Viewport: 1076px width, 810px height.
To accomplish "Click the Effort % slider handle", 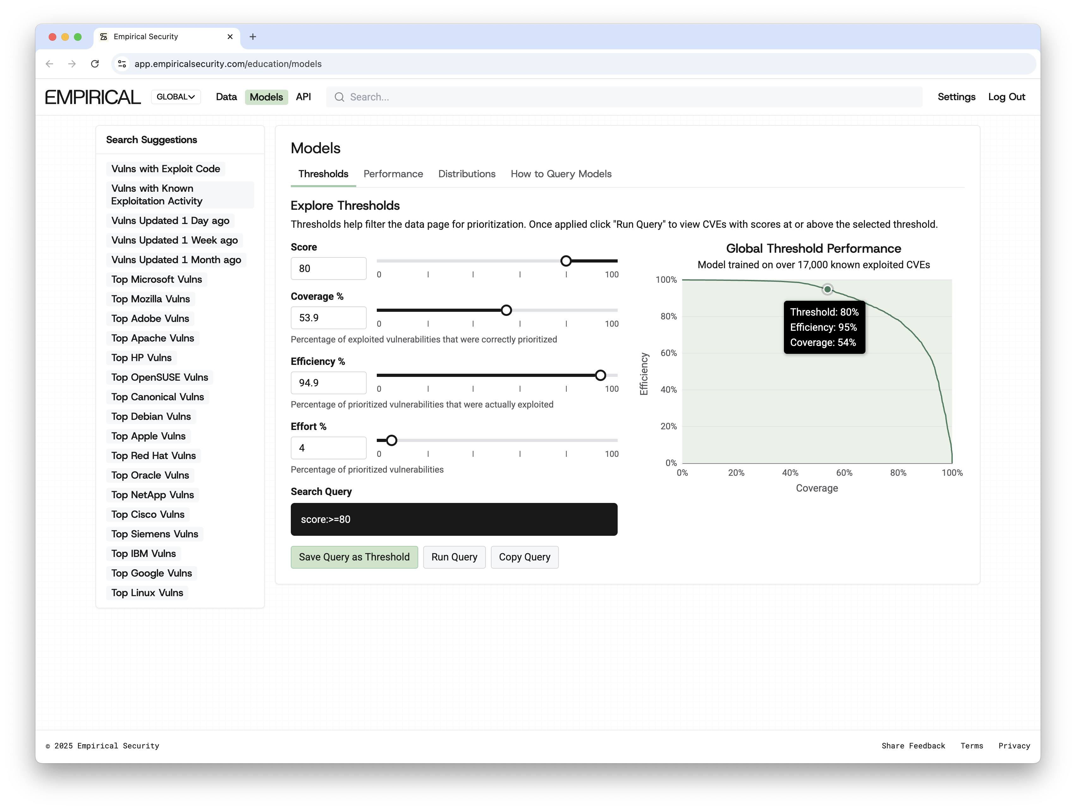I will click(392, 440).
